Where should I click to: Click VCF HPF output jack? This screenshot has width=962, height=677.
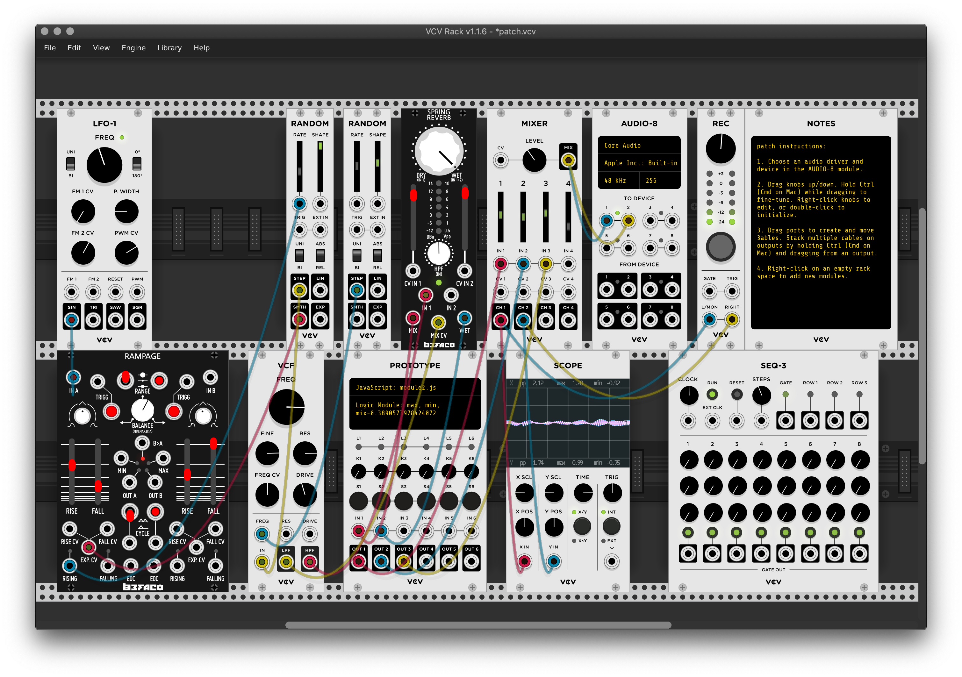pos(310,562)
